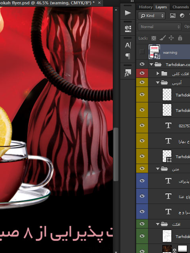Lock transparent pixels
Viewport: 190px width, 253px height.
(x=154, y=38)
